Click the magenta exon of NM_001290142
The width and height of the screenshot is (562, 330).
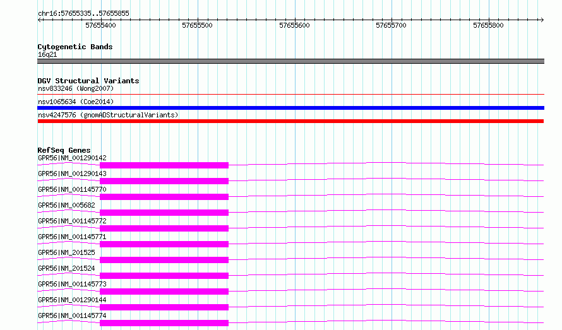(164, 165)
